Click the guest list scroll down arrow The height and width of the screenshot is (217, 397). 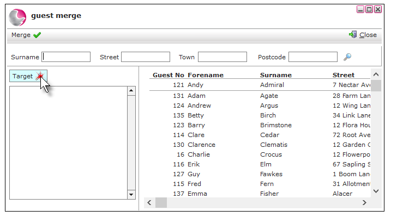[x=376, y=191]
